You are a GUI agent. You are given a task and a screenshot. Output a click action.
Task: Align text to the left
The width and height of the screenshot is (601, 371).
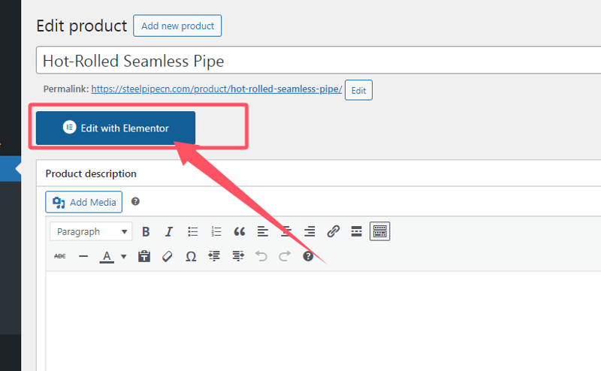tap(263, 231)
